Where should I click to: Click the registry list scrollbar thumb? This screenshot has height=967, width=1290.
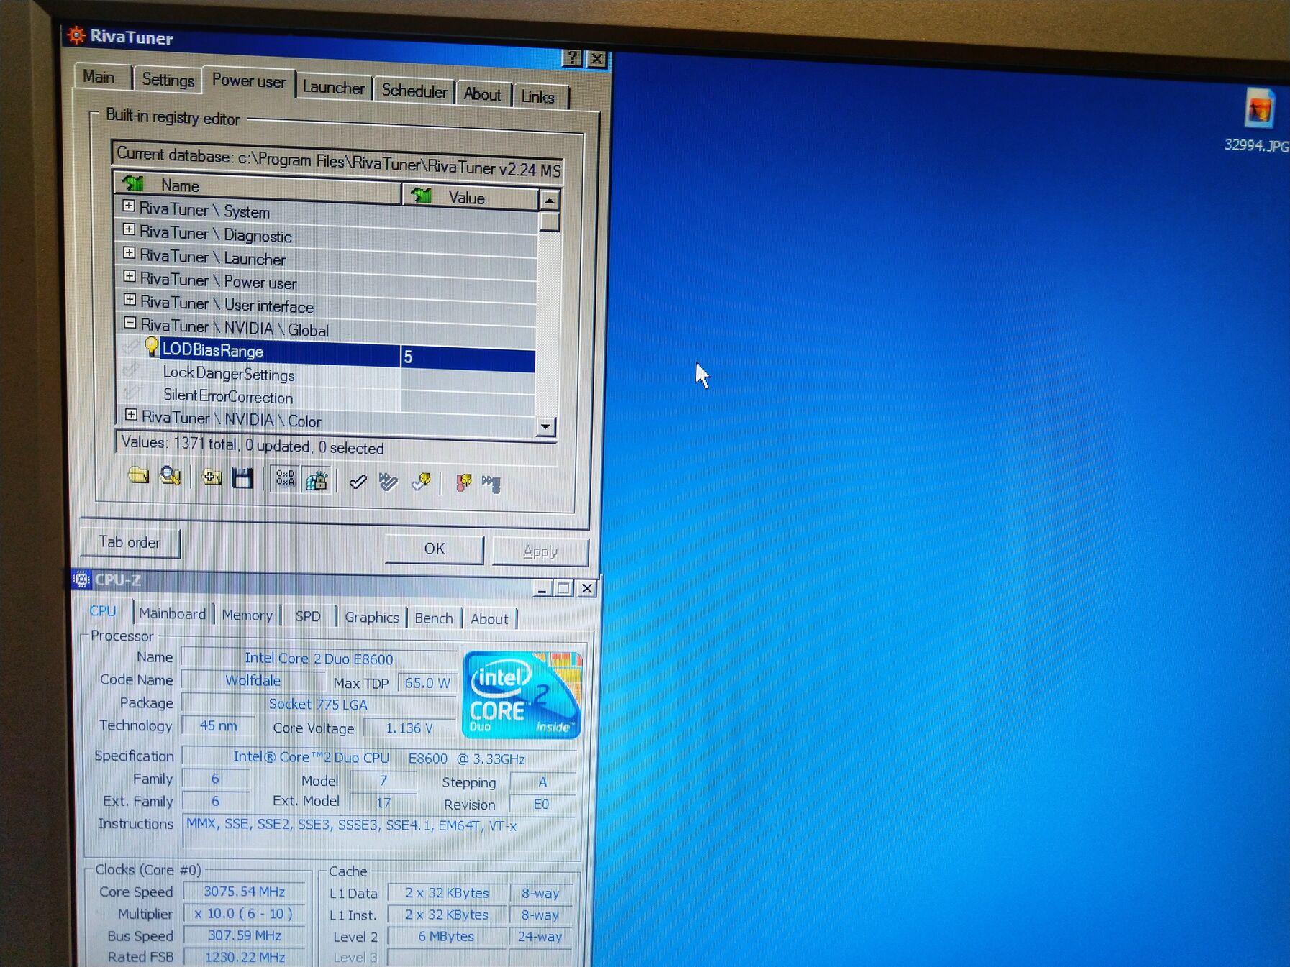[x=550, y=221]
